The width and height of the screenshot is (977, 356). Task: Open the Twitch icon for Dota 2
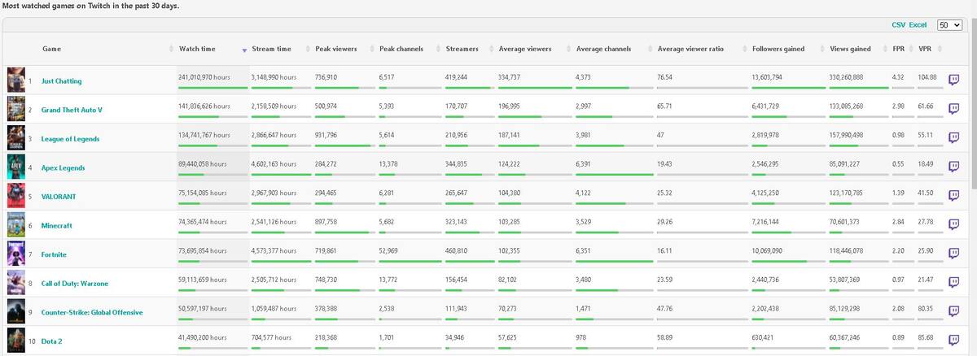tap(954, 340)
